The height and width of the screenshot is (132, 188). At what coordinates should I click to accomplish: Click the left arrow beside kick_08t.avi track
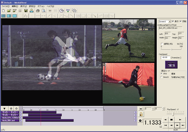pyautogui.click(x=21, y=121)
